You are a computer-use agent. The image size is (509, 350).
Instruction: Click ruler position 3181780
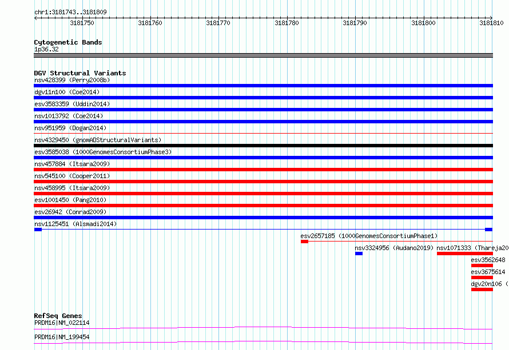point(287,23)
